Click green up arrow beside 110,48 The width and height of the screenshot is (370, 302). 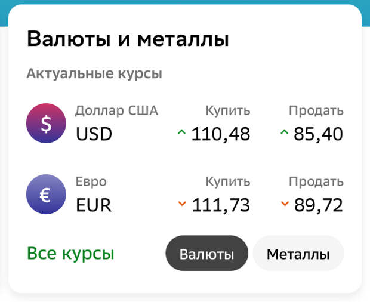[181, 132]
